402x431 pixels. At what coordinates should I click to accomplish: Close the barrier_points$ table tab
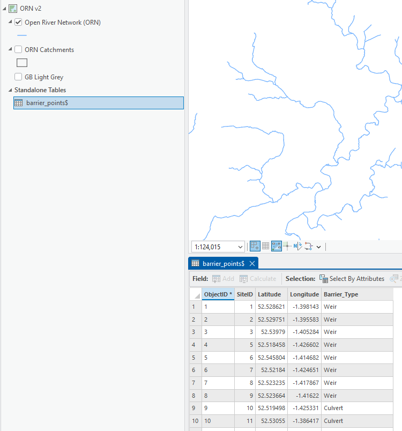point(252,264)
